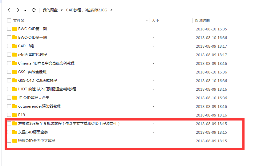
Task: Open folder name 锐课C4D全面中文教程
Action: [37, 140]
